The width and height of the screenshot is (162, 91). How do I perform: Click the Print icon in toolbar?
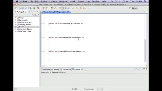pos(26,8)
